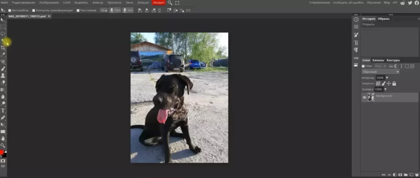Image resolution: width=420 pixels, height=178 pixels.
Task: Select the Rectangle shape tool
Action: [3, 131]
